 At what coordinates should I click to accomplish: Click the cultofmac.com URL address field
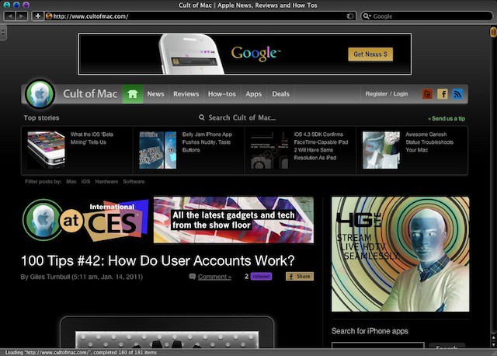click(x=198, y=16)
